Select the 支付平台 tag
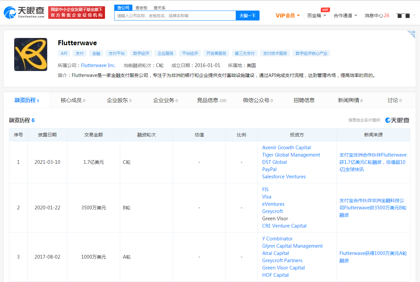This screenshot has width=420, height=282. 117,53
